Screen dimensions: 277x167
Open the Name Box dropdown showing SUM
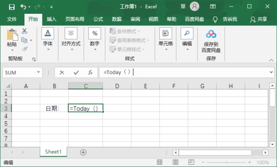(38, 72)
